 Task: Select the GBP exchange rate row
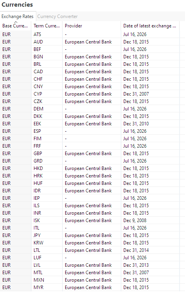pyautogui.click(x=90, y=153)
